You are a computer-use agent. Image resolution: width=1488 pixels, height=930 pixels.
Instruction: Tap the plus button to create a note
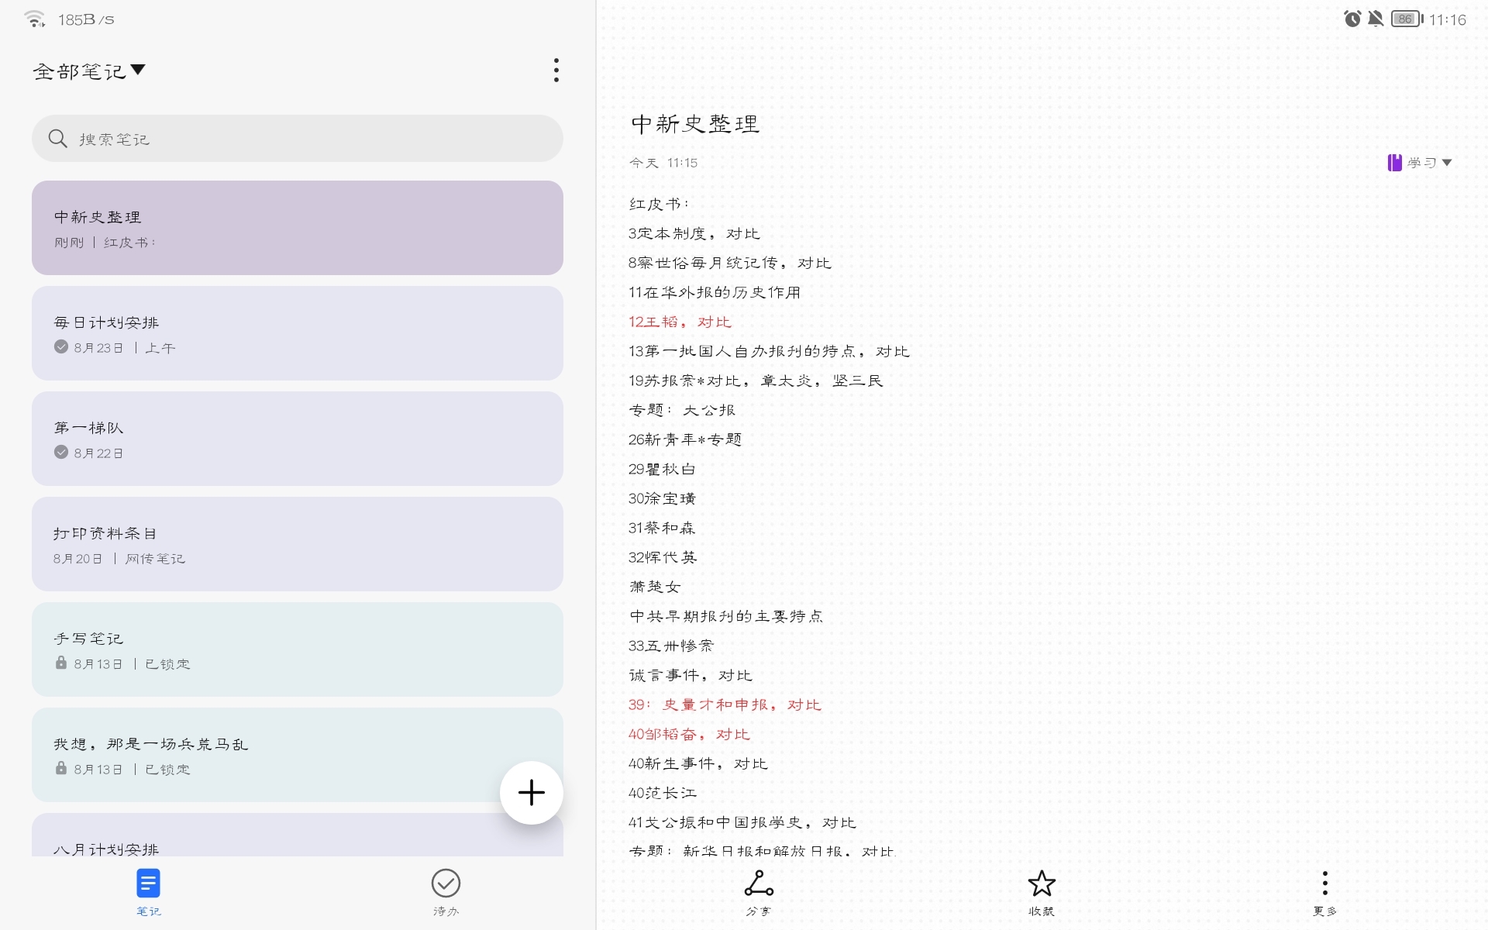click(x=532, y=792)
